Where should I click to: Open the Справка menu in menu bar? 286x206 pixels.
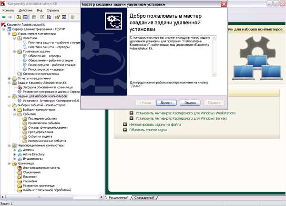click(53, 10)
